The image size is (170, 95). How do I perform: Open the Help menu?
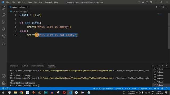[56, 2]
